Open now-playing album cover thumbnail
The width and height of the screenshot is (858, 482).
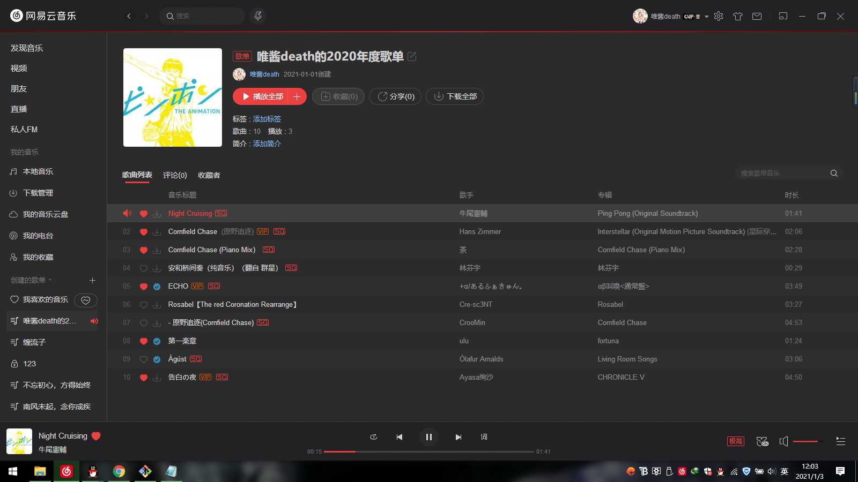19,441
